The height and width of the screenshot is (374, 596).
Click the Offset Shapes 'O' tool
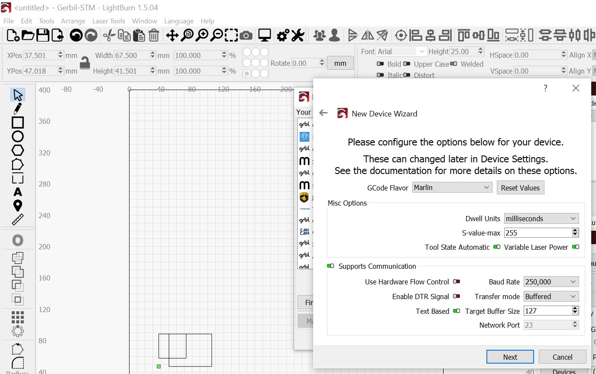pyautogui.click(x=18, y=240)
